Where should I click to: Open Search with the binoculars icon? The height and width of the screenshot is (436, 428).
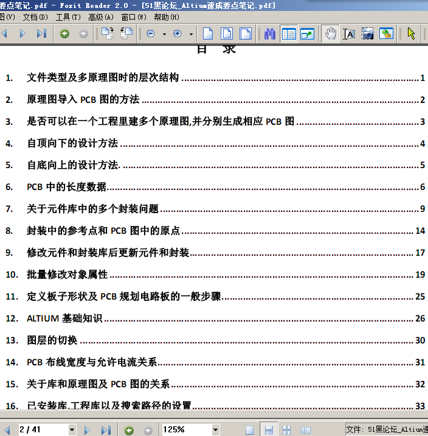[271, 34]
